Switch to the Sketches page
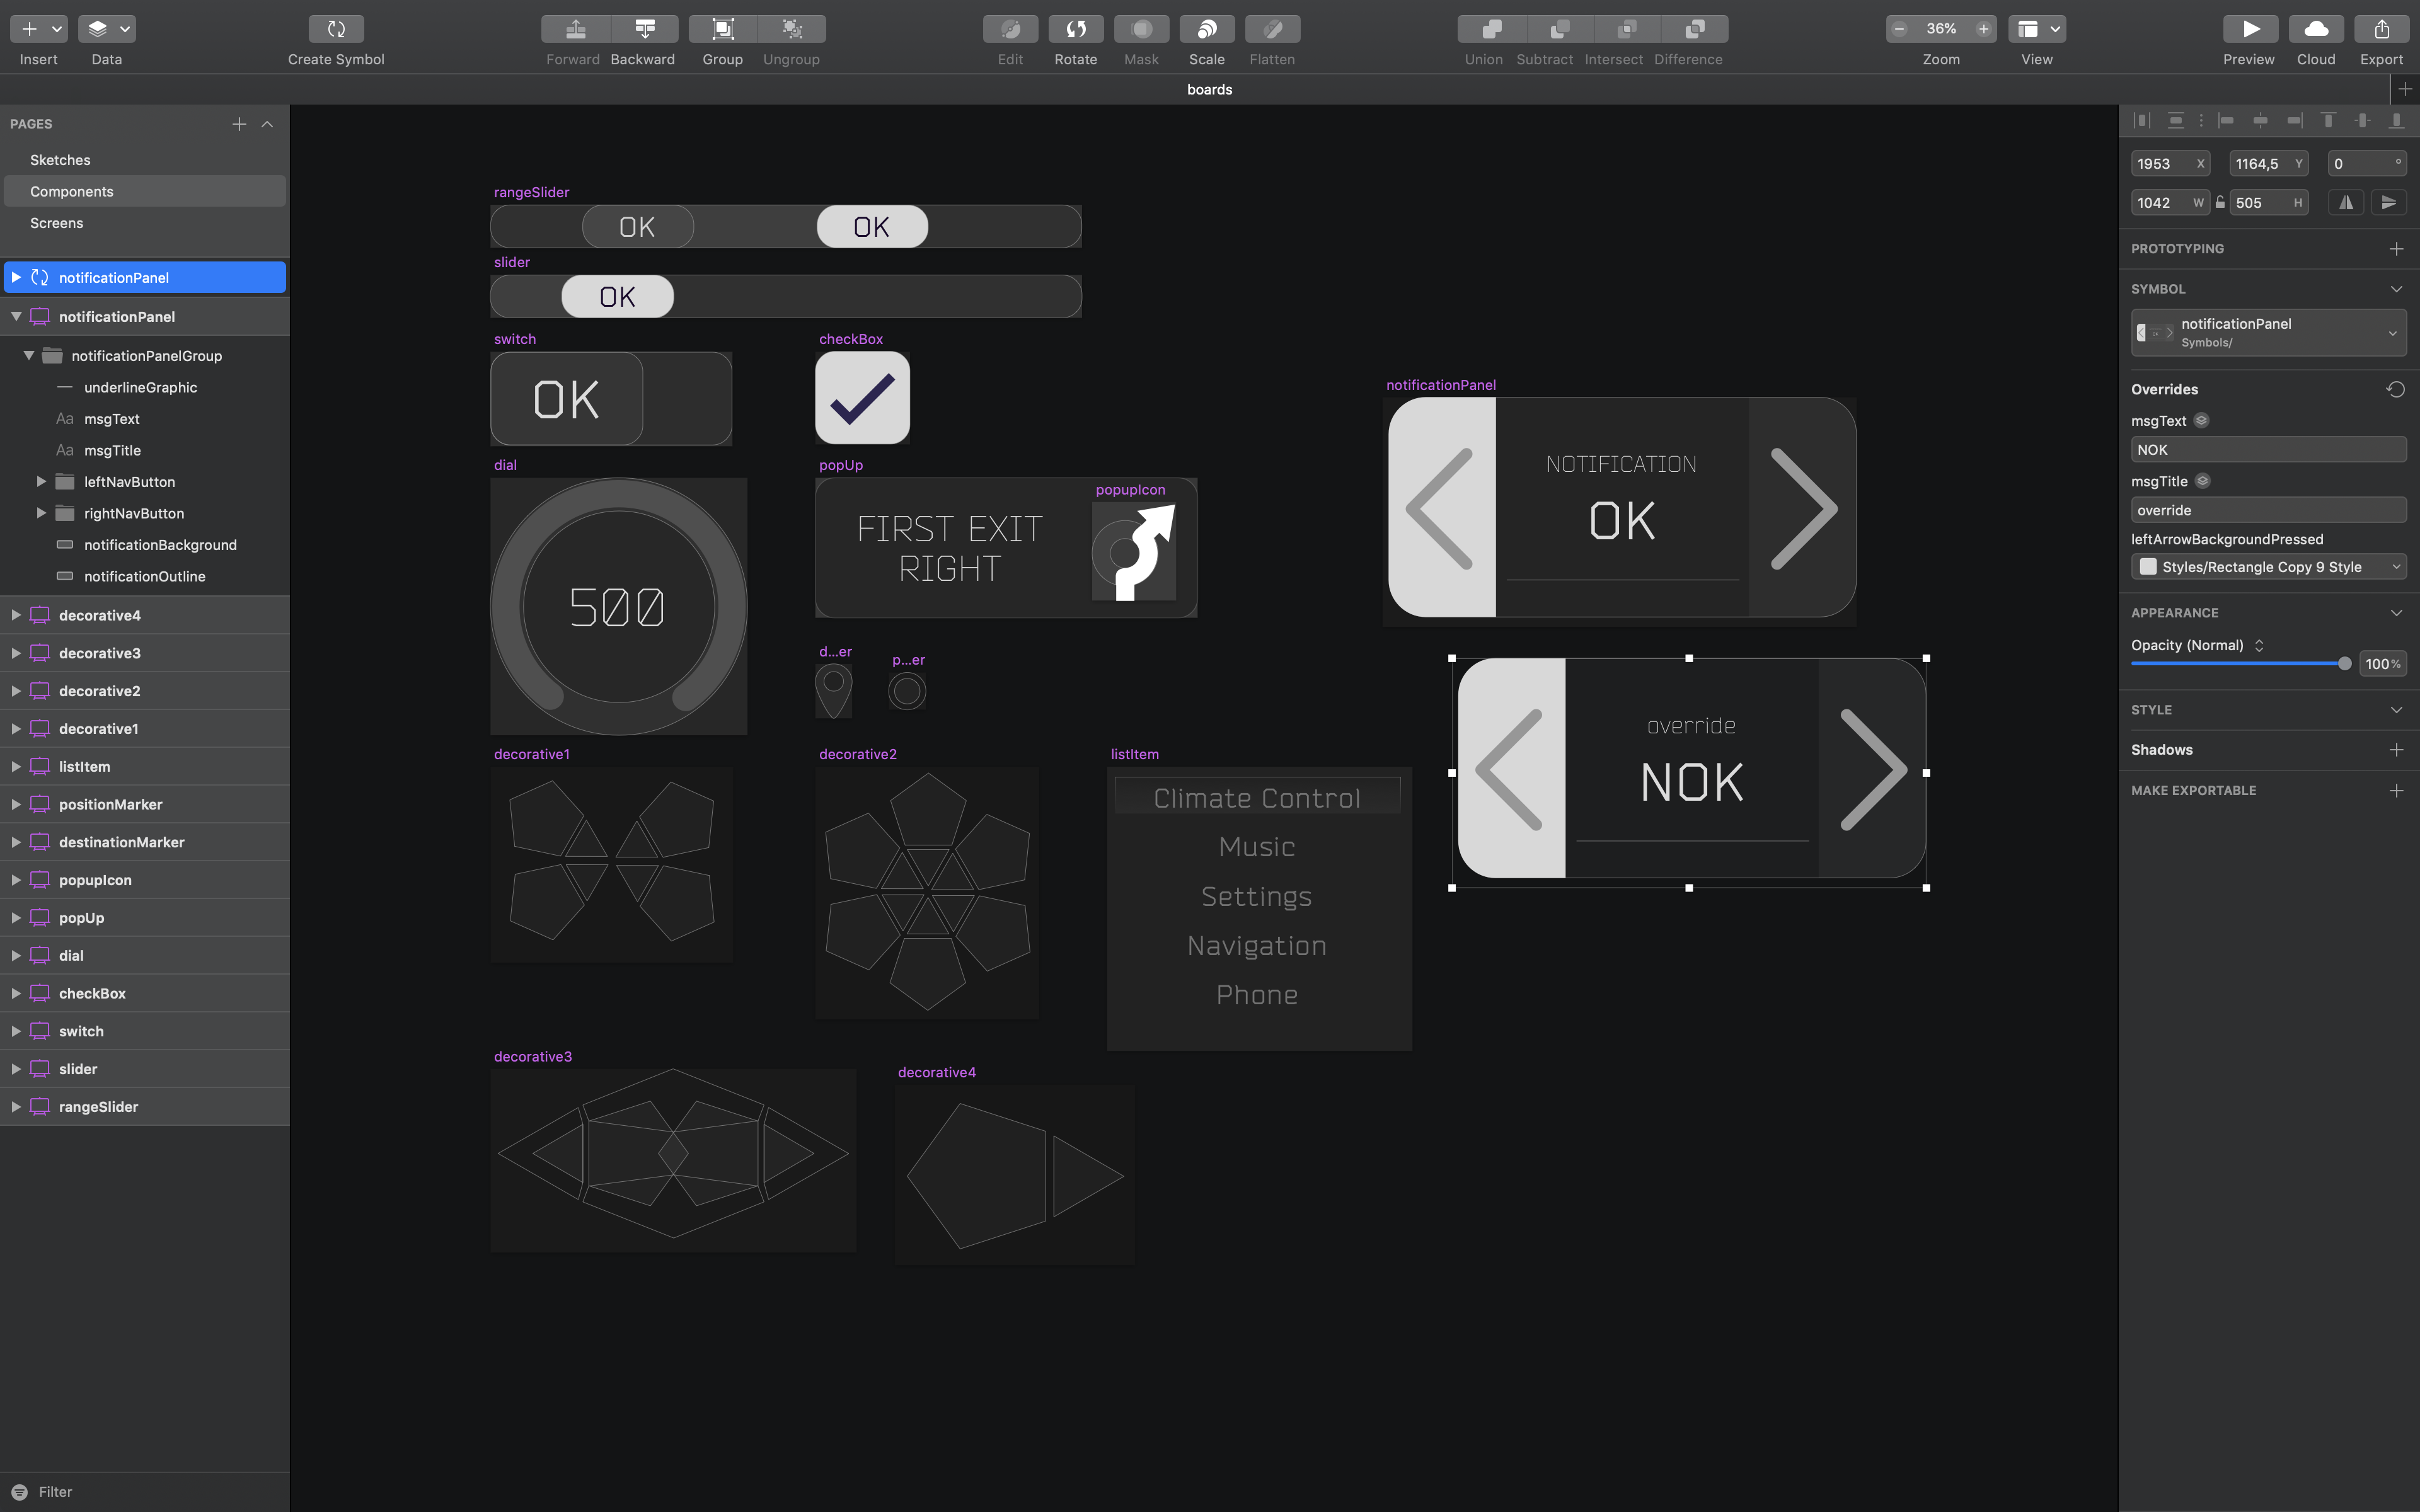Viewport: 2420px width, 1512px height. point(60,160)
